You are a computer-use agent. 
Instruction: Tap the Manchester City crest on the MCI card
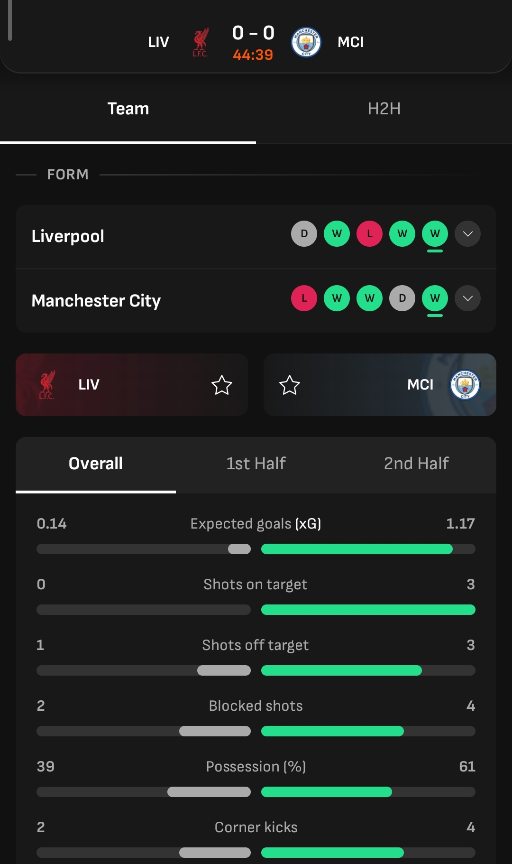coord(465,385)
